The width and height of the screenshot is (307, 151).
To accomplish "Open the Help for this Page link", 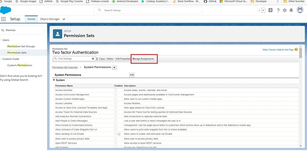I will pos(285,50).
